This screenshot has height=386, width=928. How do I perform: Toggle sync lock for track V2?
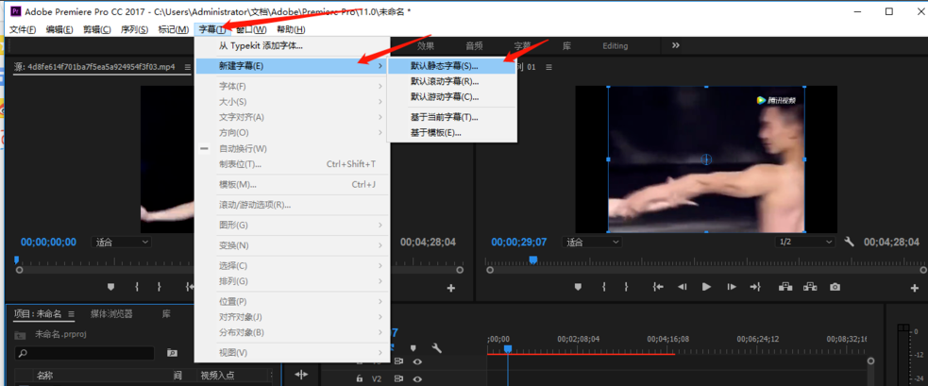(399, 378)
